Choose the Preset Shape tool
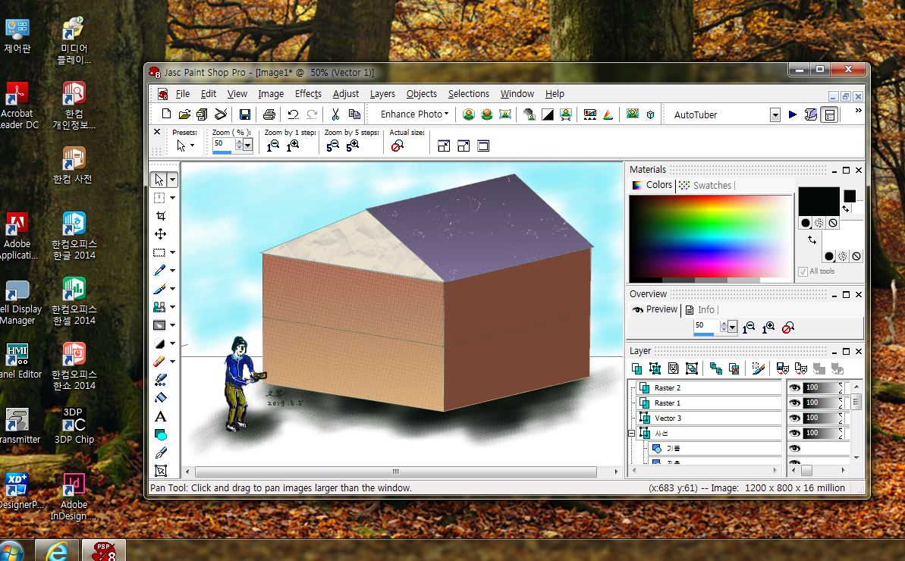The image size is (905, 561). [160, 435]
